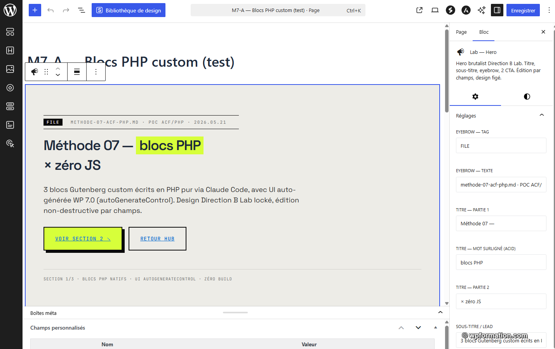Open the blocks grid icon in left sidebar
The width and height of the screenshot is (555, 349).
pos(10,32)
